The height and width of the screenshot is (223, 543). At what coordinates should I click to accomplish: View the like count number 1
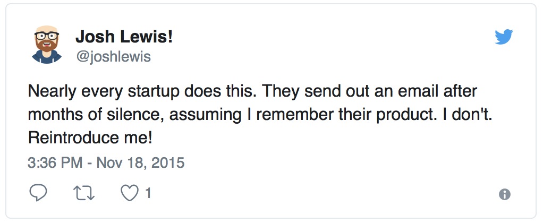148,193
